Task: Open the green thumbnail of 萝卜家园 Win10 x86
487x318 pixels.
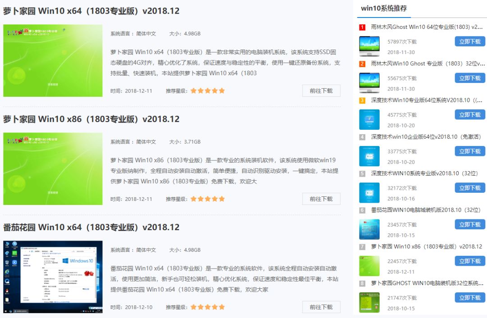Action: click(x=53, y=169)
